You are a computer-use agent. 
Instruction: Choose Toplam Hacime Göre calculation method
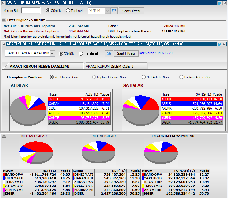click(x=94, y=77)
